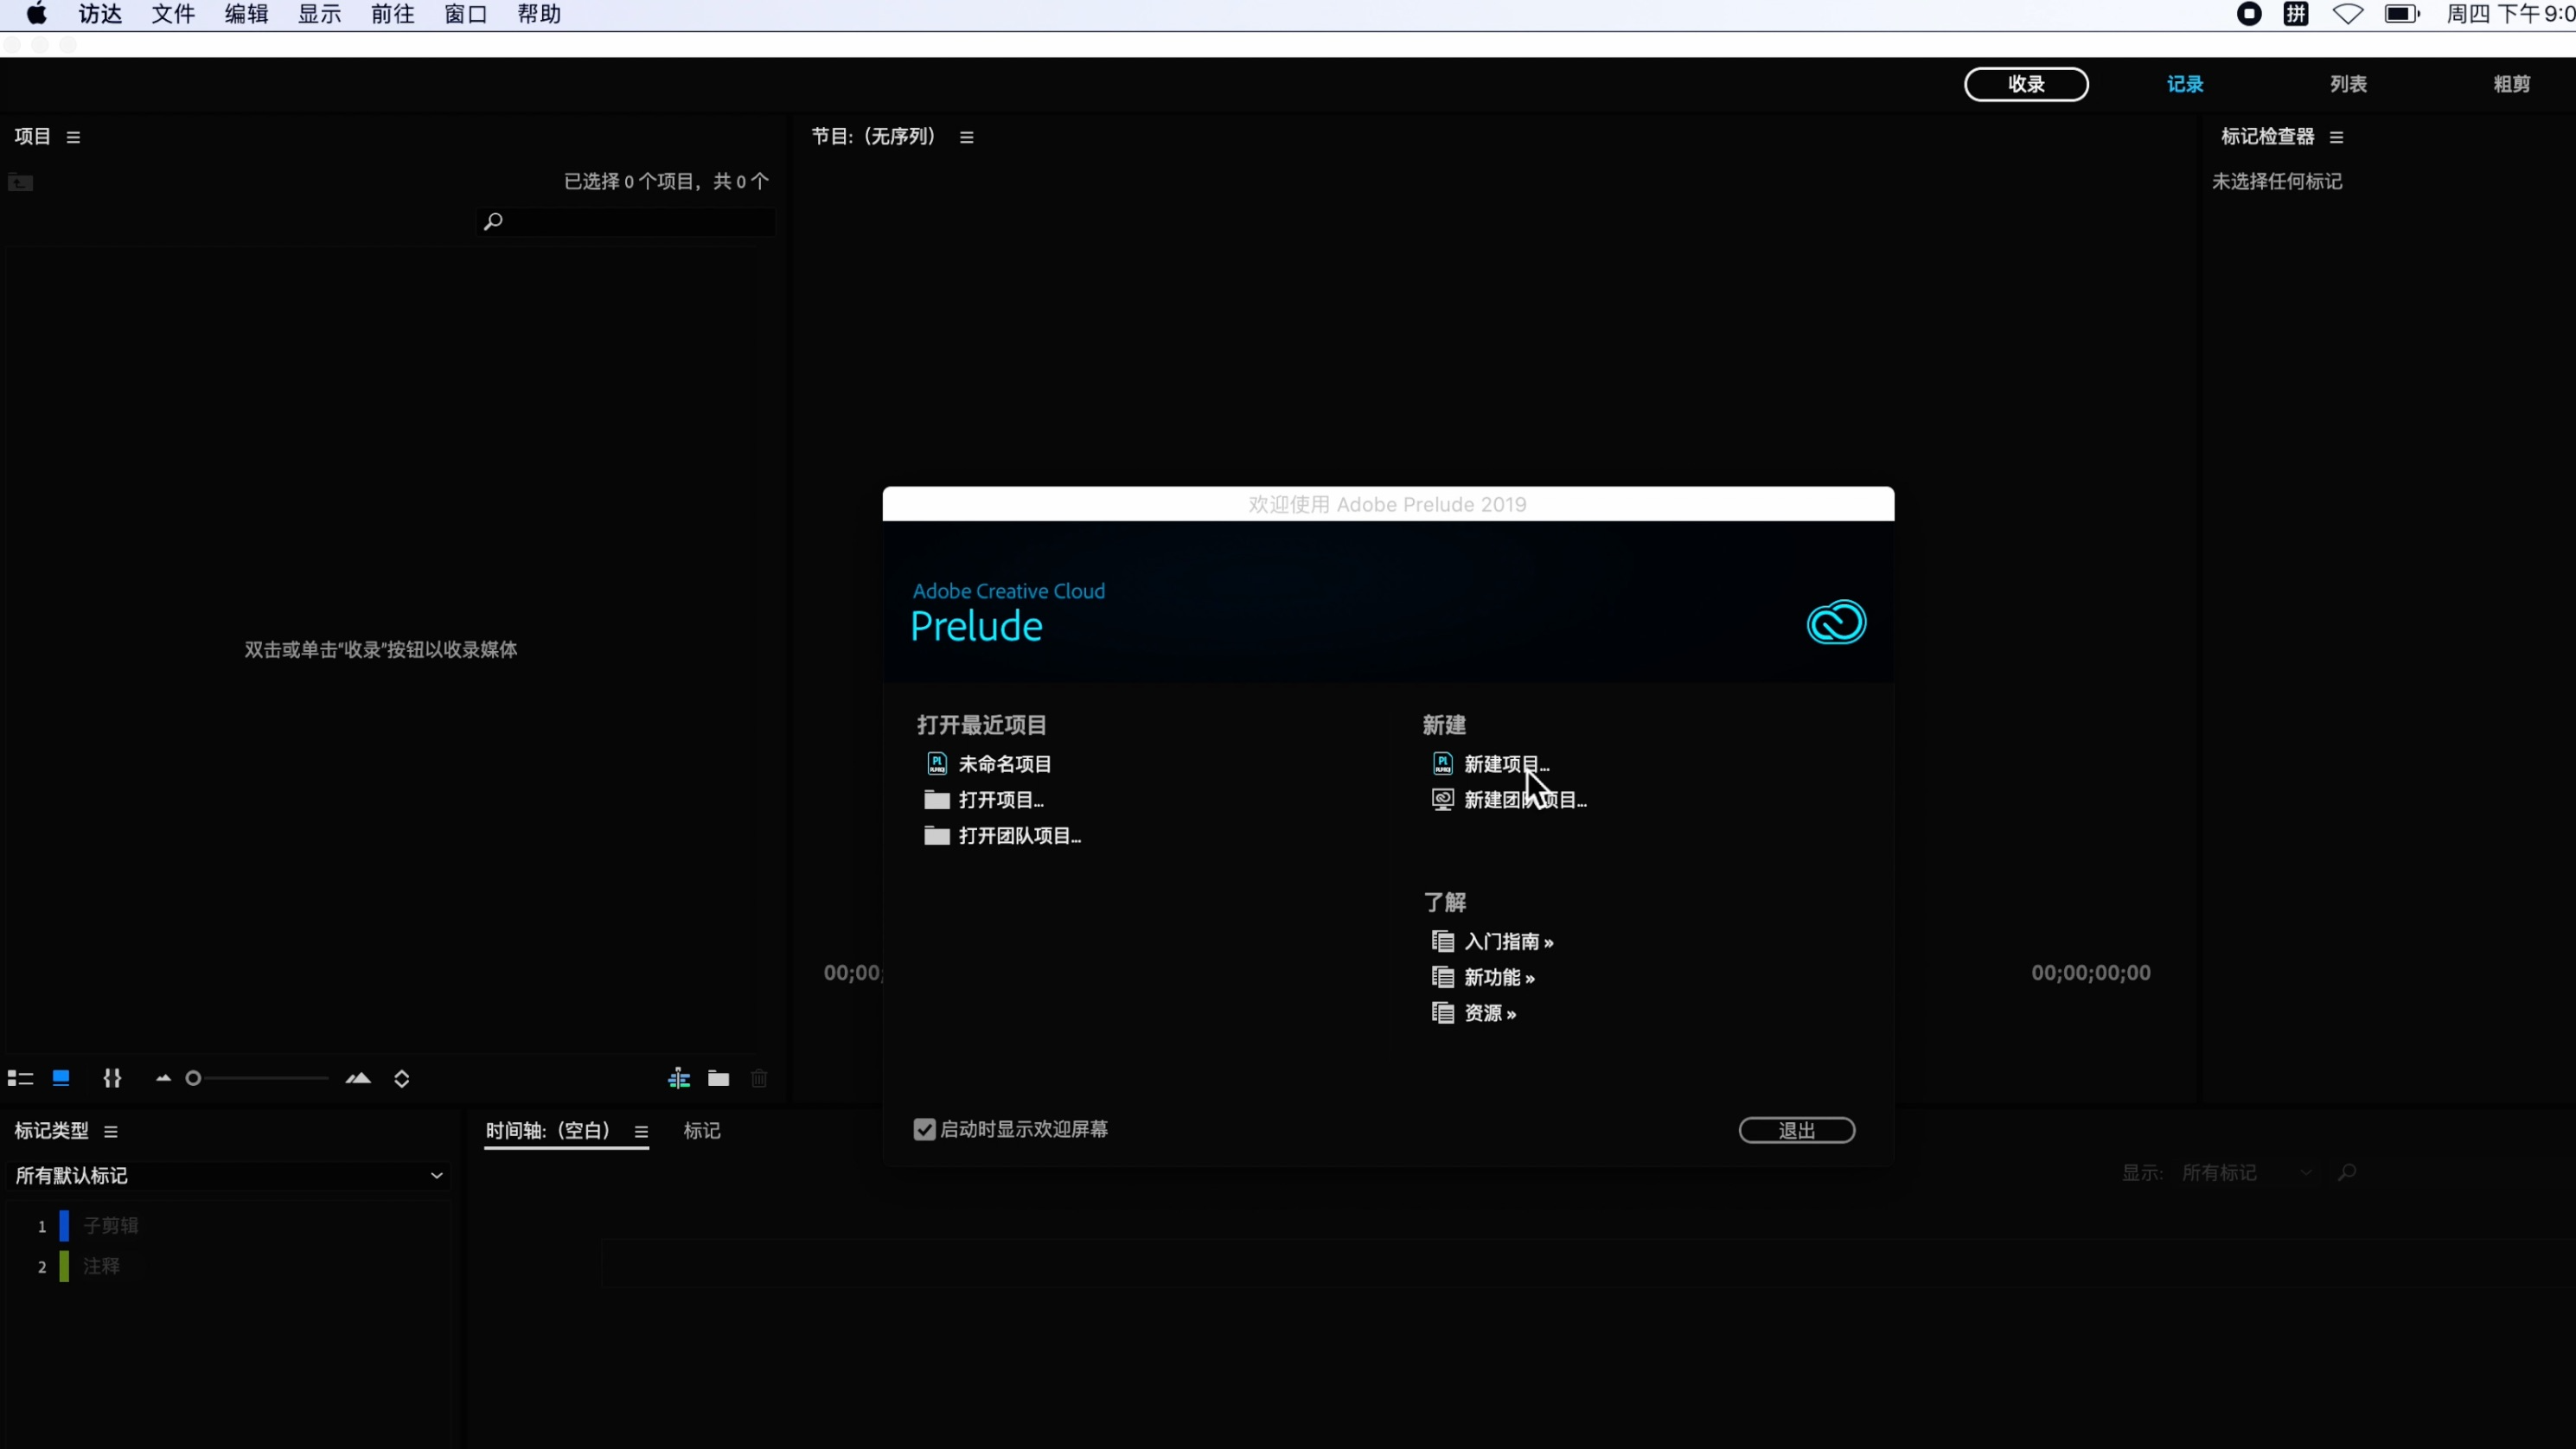Click the project panel search field

pos(626,221)
